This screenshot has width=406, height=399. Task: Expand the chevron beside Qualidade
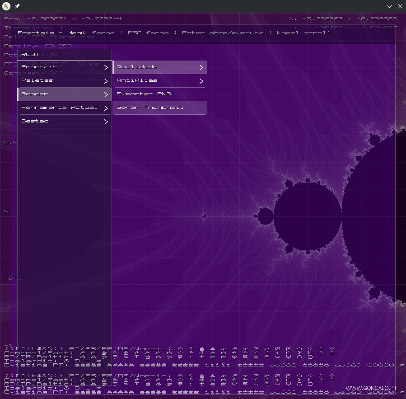(201, 68)
